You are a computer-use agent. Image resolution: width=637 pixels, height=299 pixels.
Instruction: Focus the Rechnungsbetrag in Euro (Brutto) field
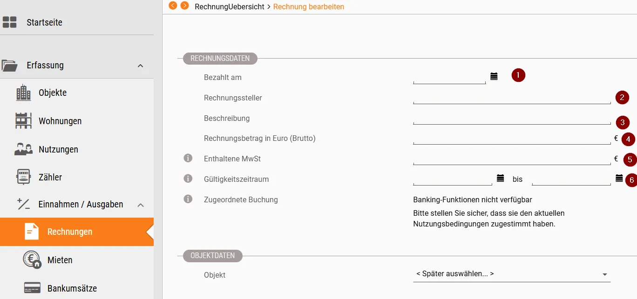pyautogui.click(x=511, y=139)
